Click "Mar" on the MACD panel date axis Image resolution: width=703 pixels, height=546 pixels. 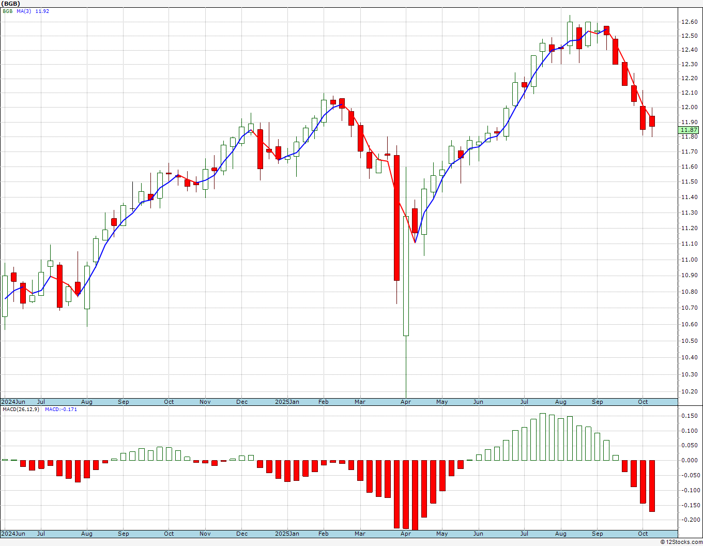[x=360, y=534]
